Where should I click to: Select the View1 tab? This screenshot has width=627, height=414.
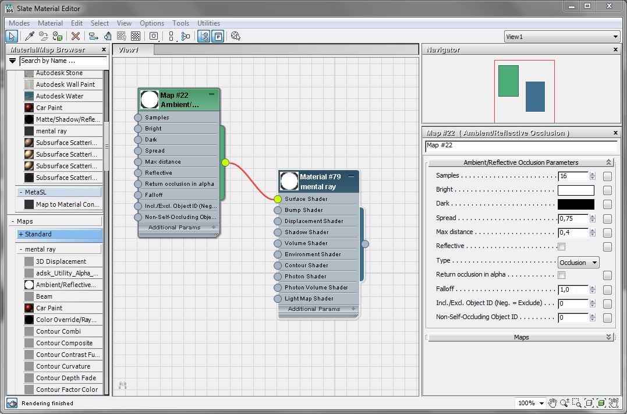(x=133, y=49)
